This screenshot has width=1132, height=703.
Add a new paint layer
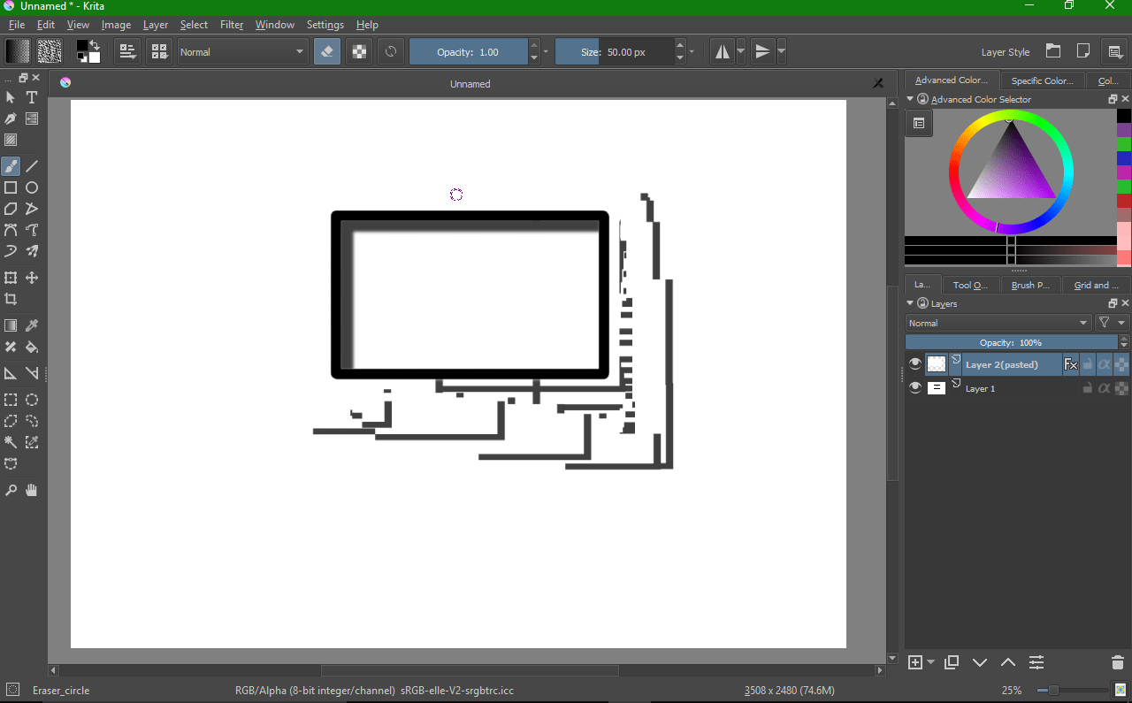click(x=914, y=661)
